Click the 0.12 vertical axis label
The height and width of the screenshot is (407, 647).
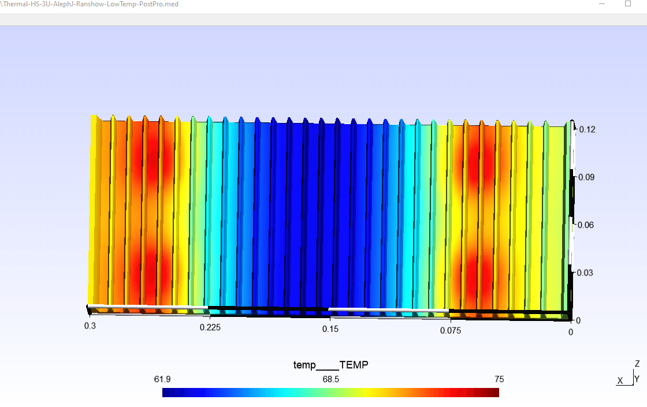(x=587, y=129)
